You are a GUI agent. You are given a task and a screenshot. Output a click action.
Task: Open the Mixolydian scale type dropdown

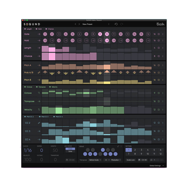[x=116, y=160]
